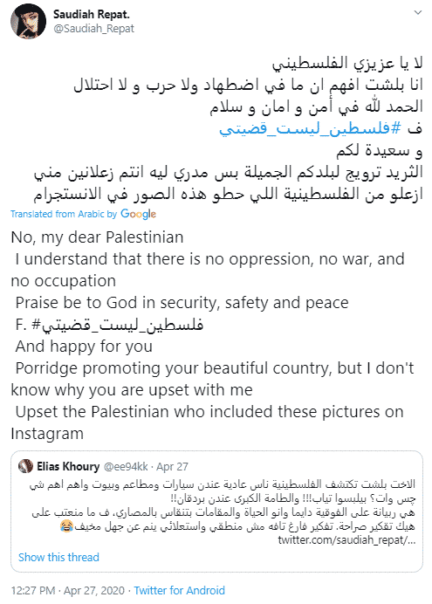Viewport: 432px width, 604px height.
Task: Open the @ee94kk handle
Action: tap(126, 467)
